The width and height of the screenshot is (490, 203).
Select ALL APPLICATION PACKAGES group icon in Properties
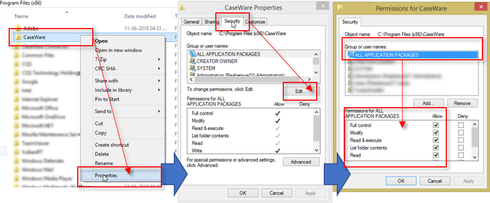pos(193,54)
